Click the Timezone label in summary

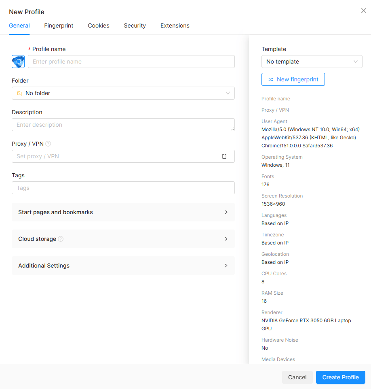tap(273, 235)
